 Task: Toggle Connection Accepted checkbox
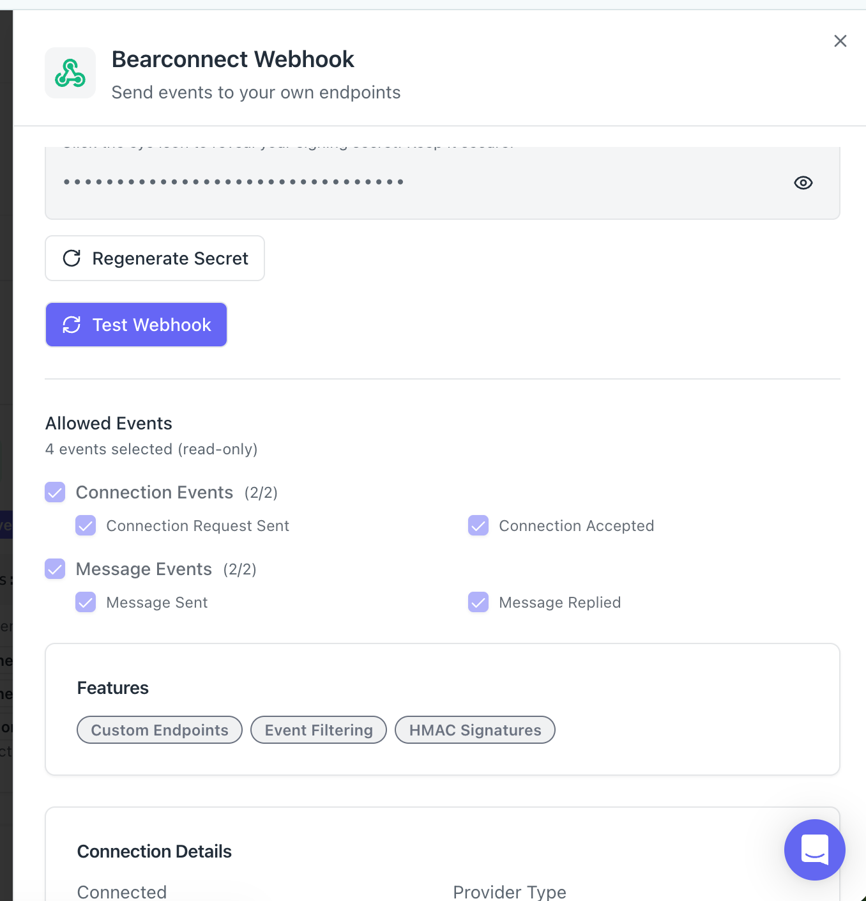(x=478, y=526)
